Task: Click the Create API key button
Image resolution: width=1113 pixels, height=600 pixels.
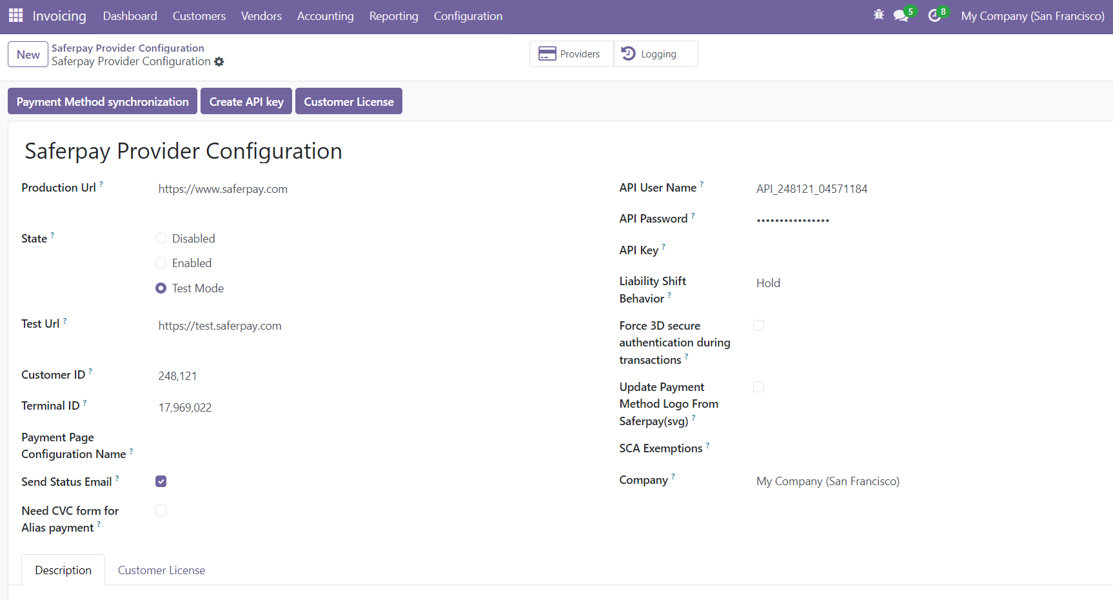Action: pyautogui.click(x=246, y=101)
